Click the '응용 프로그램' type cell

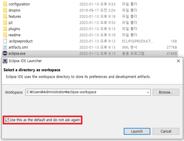click(x=133, y=53)
